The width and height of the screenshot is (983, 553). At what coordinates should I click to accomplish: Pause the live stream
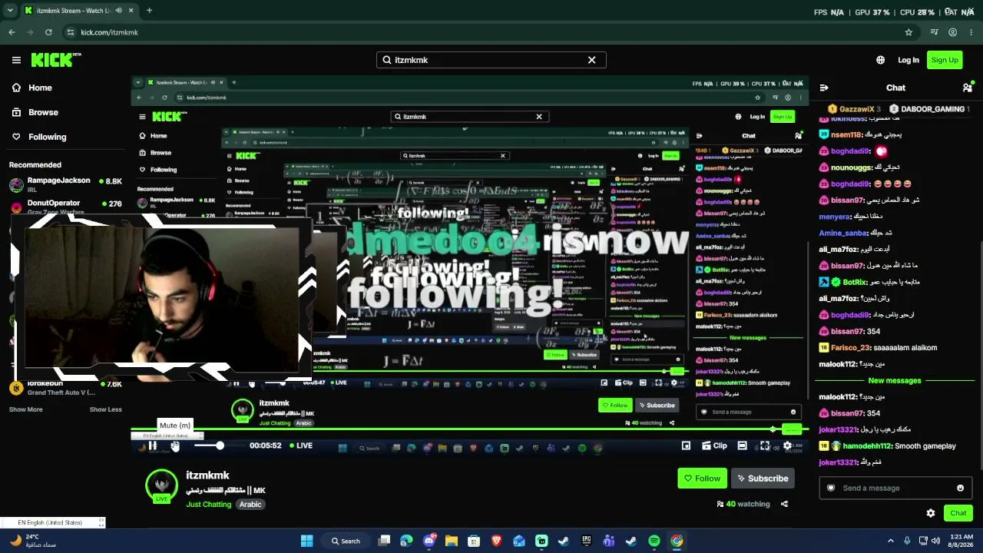point(153,445)
